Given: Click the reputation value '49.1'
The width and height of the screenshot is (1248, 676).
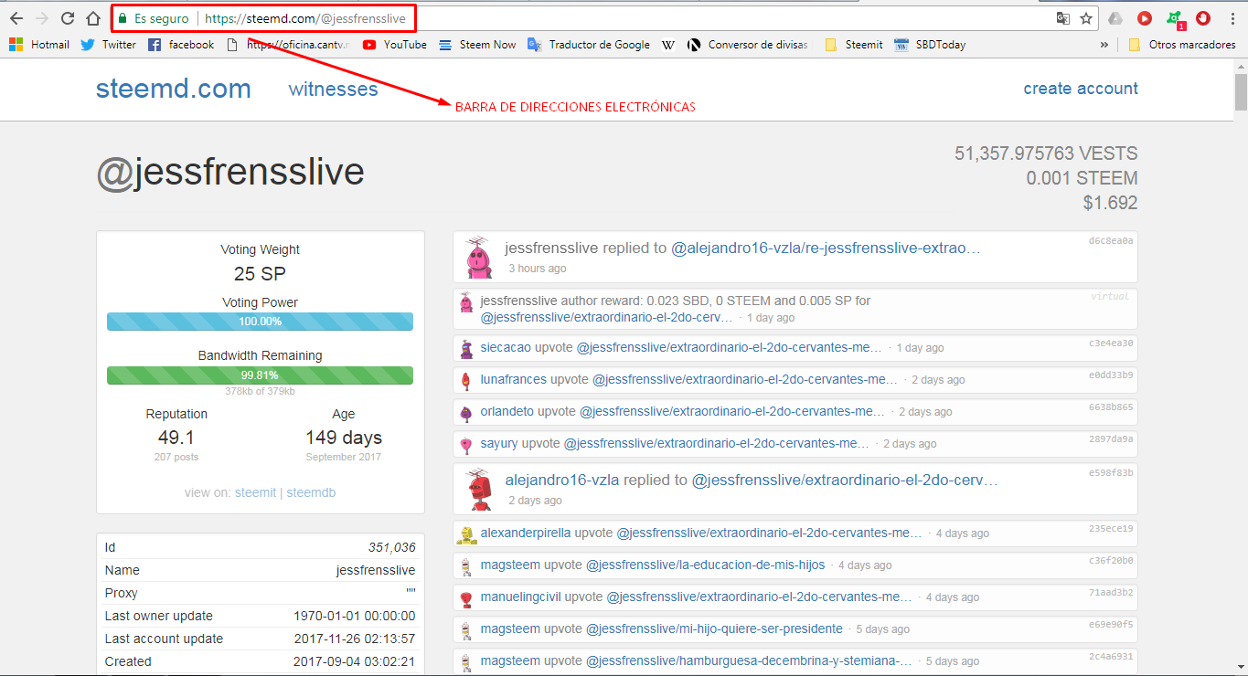Looking at the screenshot, I should coord(176,438).
